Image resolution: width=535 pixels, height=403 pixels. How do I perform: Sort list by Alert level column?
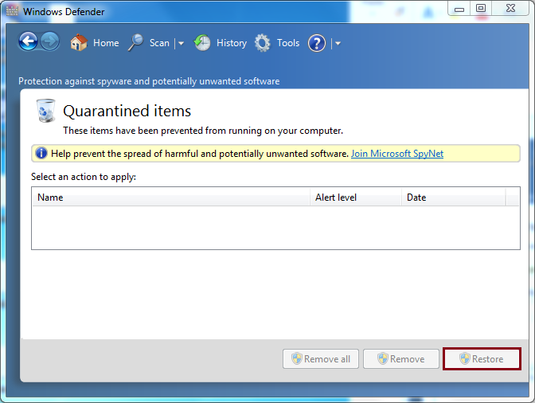(x=356, y=198)
